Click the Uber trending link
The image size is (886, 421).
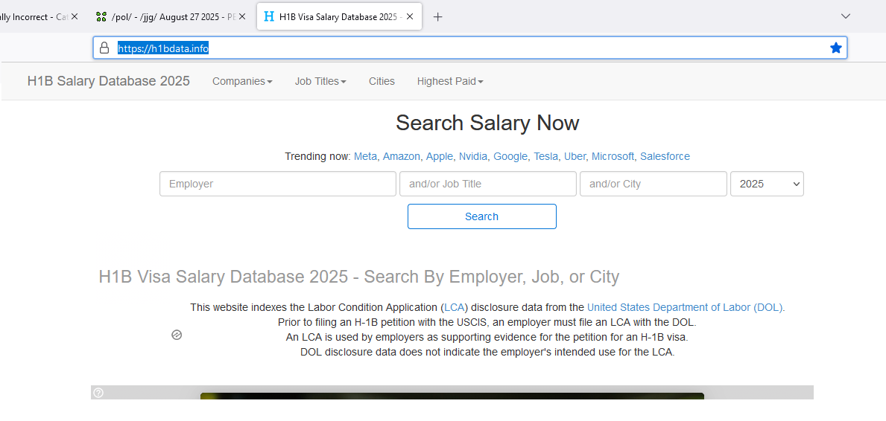(575, 156)
